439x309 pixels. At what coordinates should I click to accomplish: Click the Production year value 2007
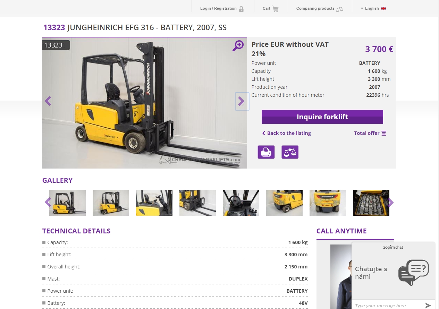[374, 87]
